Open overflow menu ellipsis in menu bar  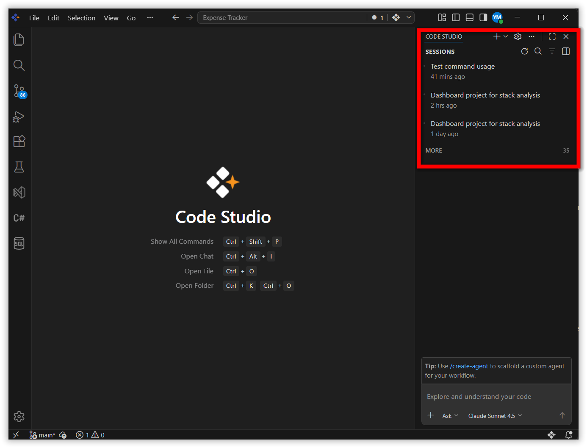(x=150, y=17)
